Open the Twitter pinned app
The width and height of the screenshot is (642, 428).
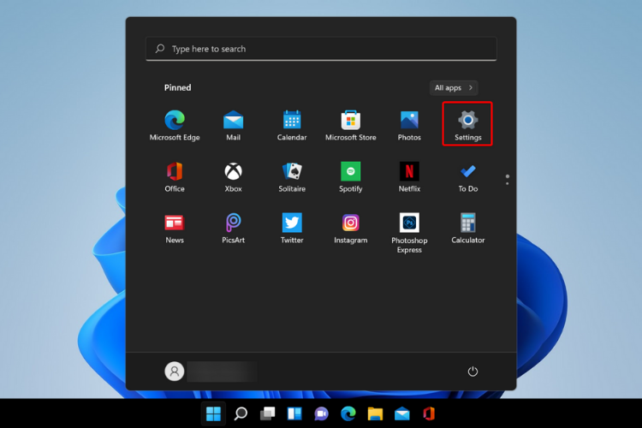tap(292, 227)
